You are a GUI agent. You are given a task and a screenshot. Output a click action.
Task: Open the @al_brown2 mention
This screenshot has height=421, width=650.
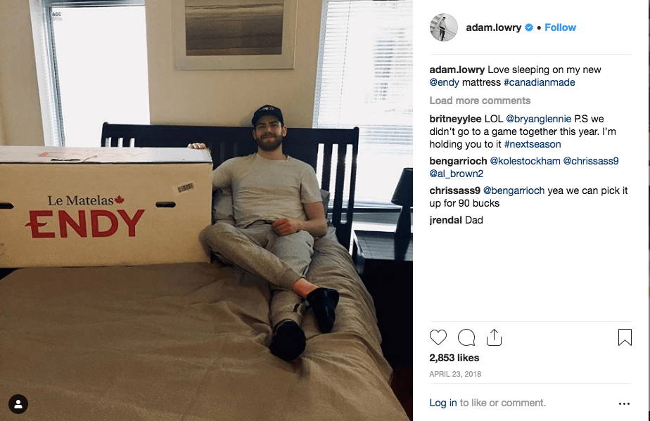coord(456,174)
